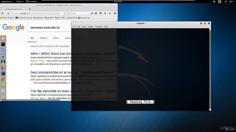Switch to Videos results tab

pyautogui.click(x=44, y=38)
